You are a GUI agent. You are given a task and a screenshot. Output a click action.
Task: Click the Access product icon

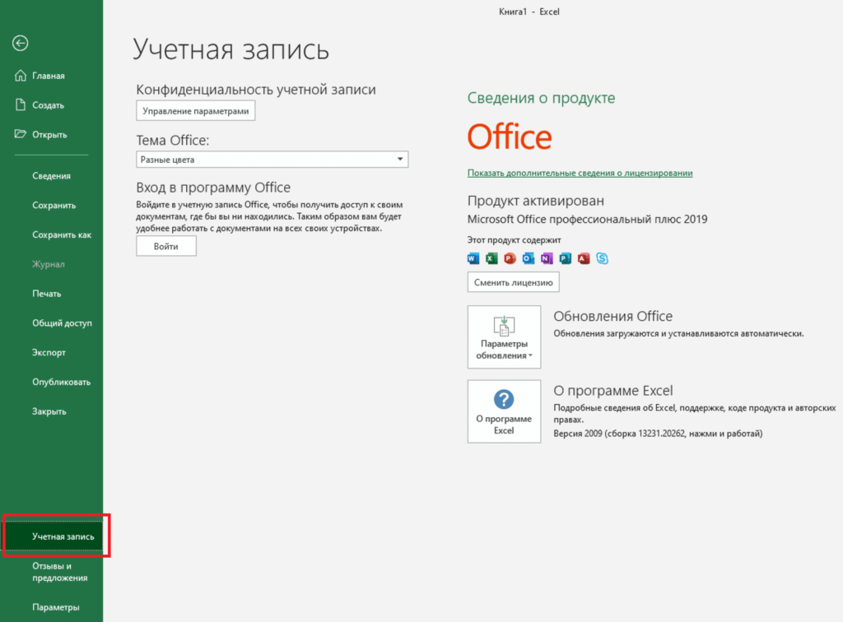584,258
